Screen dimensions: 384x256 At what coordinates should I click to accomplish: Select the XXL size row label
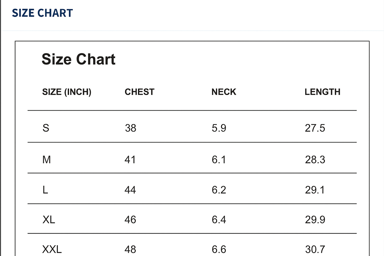(x=52, y=249)
